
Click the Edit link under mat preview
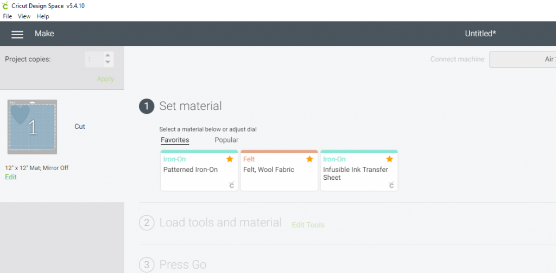[11, 177]
